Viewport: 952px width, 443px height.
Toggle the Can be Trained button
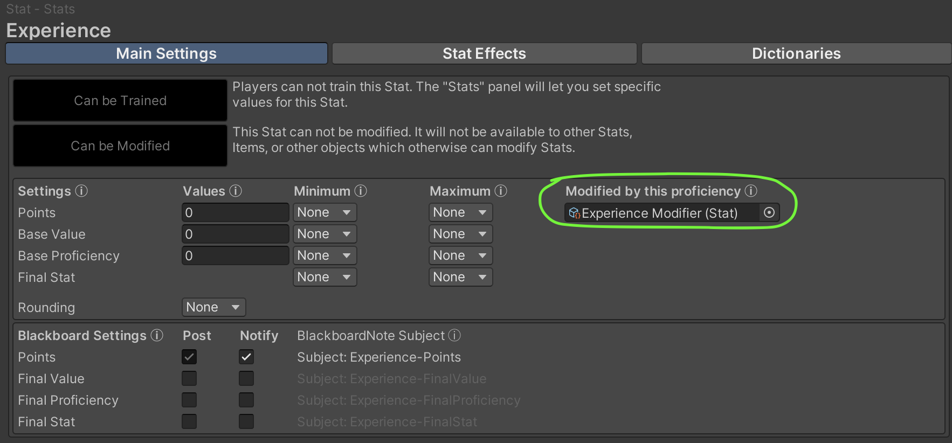[x=120, y=101]
